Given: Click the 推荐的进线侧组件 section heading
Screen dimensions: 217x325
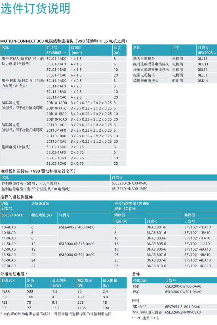Looking at the screenshot, I should [x=16, y=197].
